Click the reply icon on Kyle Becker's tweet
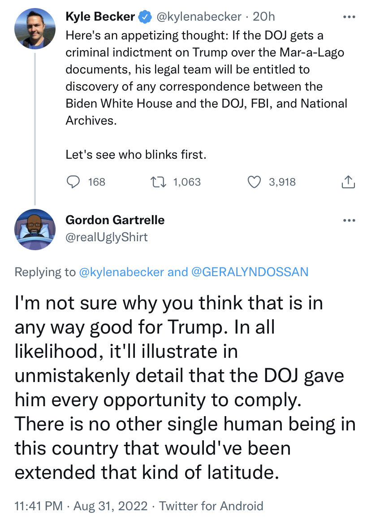The width and height of the screenshot is (371, 521). tap(73, 182)
